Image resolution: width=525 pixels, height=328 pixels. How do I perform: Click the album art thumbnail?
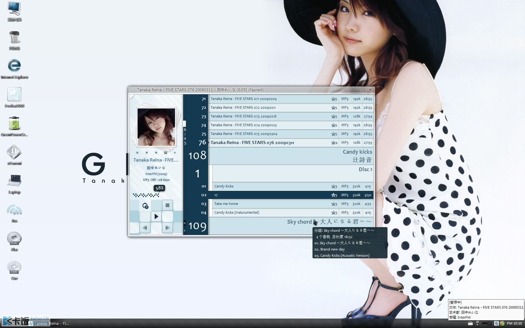(x=156, y=127)
